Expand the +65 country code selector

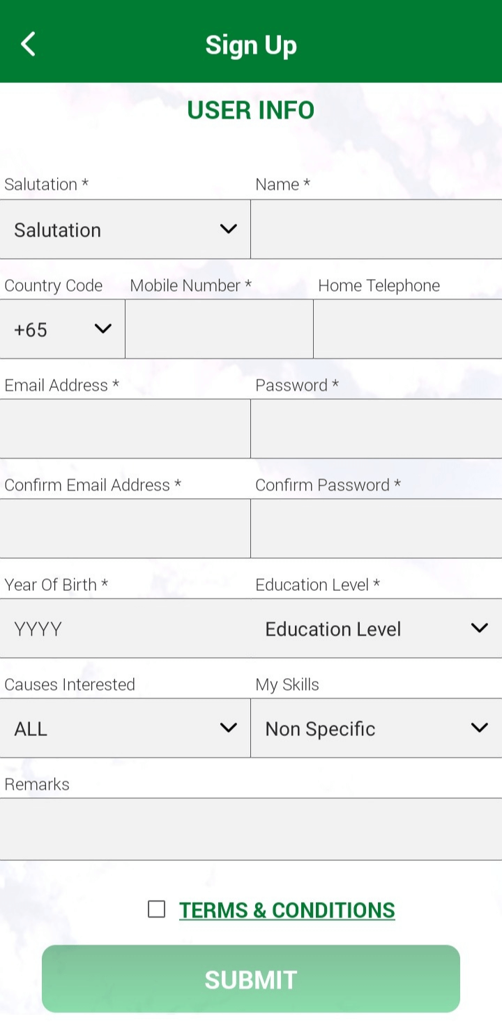[63, 329]
